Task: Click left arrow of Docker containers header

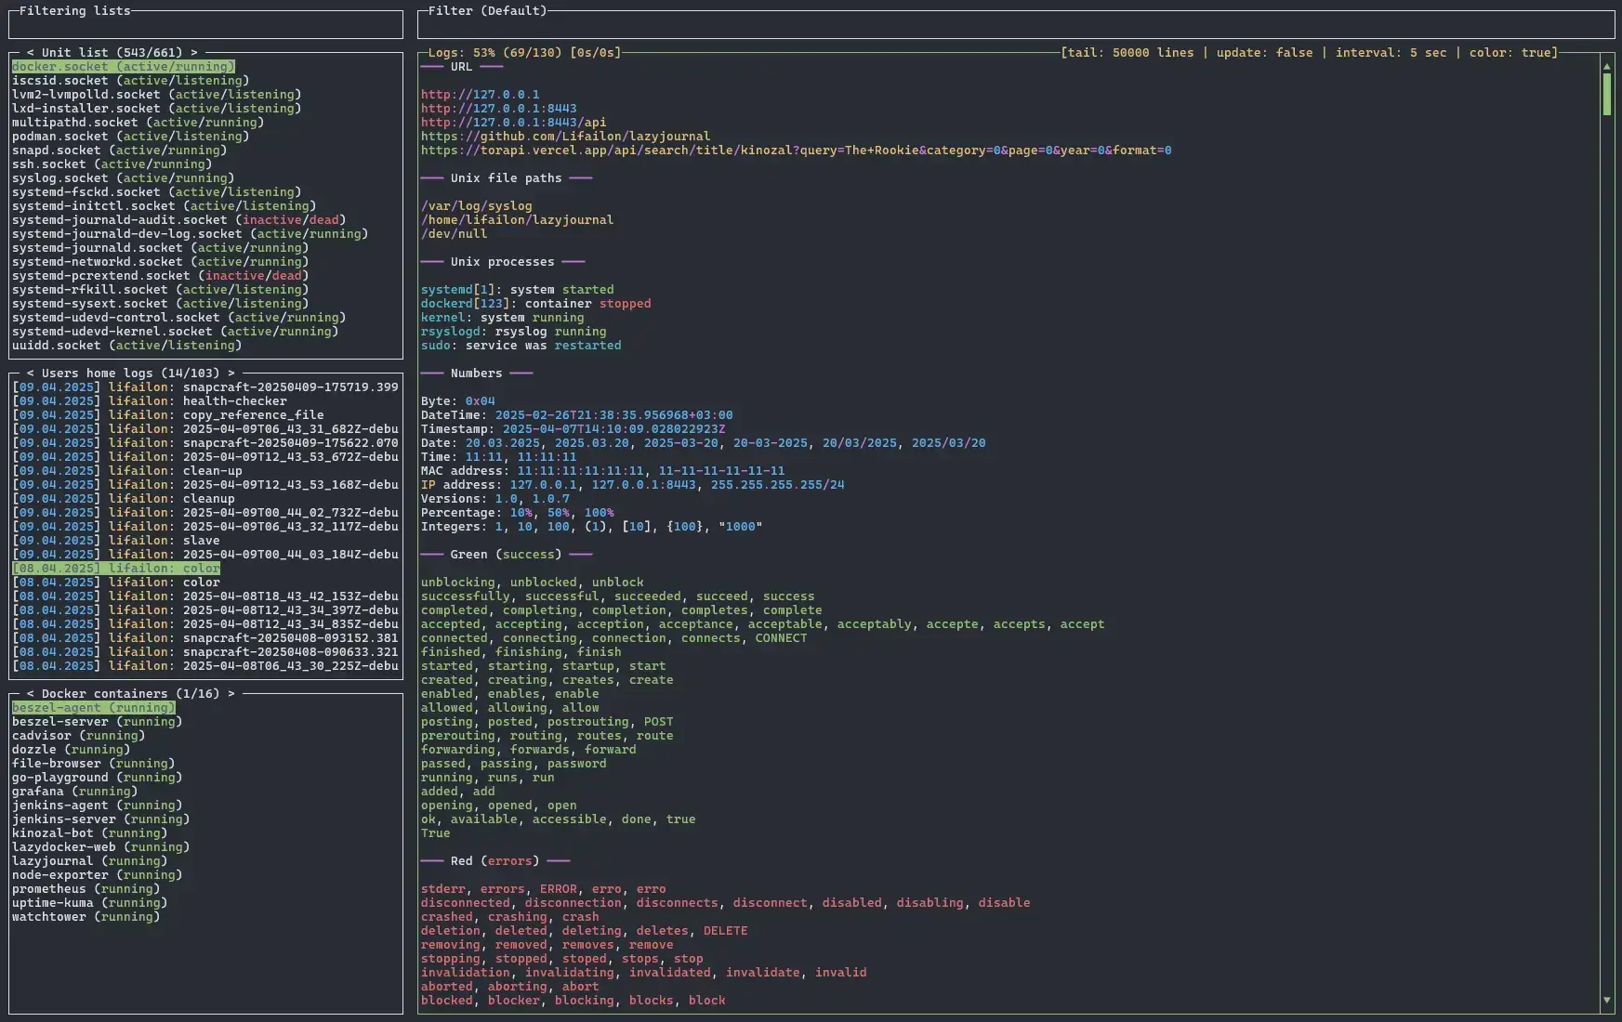Action: pyautogui.click(x=31, y=694)
